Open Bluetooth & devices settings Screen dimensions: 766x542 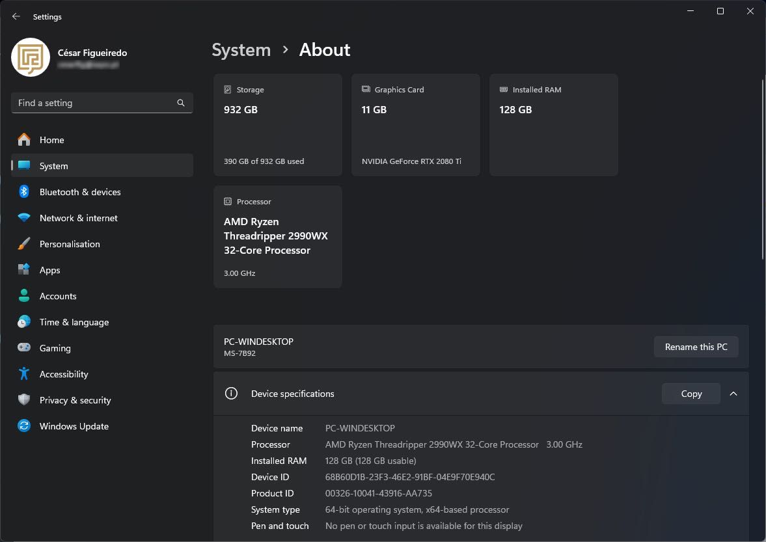tap(102, 192)
